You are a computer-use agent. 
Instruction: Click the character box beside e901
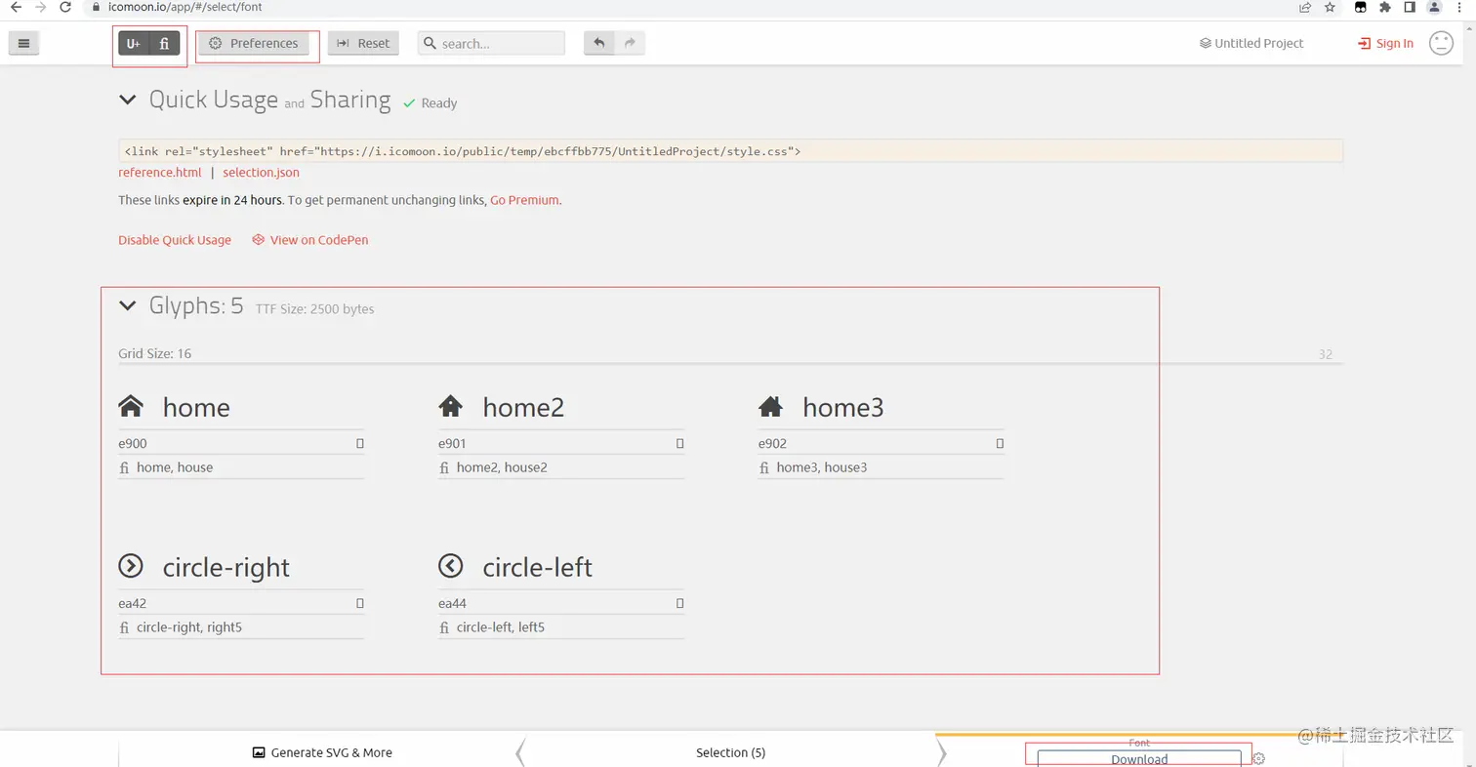[680, 443]
